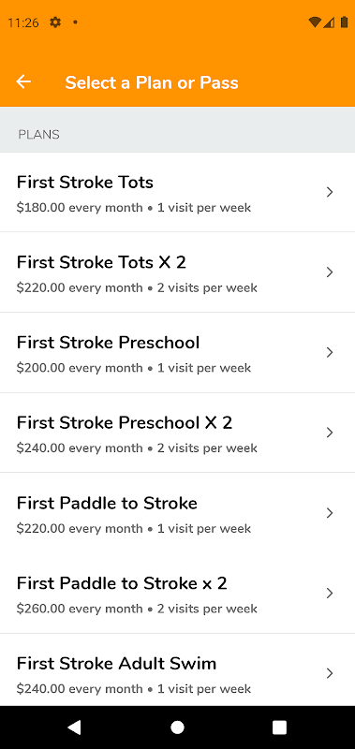Tap the battery status icon
This screenshot has height=749, width=355.
[344, 22]
